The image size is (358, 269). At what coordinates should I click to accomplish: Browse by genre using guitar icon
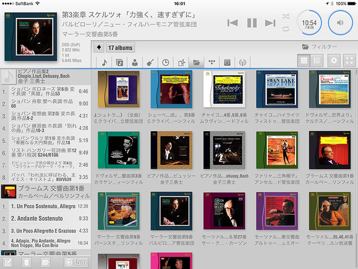(x=150, y=62)
